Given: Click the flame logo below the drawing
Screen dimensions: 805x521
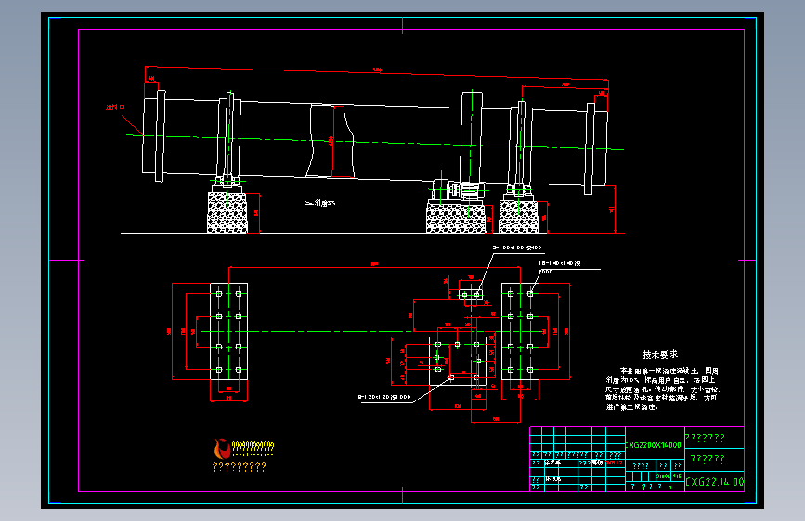Looking at the screenshot, I should (x=222, y=450).
